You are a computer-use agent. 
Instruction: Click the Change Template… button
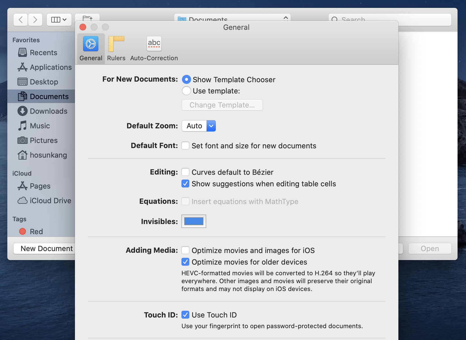(x=222, y=105)
